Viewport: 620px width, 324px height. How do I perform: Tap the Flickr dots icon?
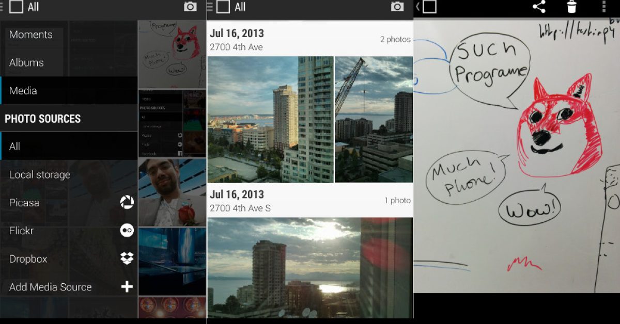[127, 231]
